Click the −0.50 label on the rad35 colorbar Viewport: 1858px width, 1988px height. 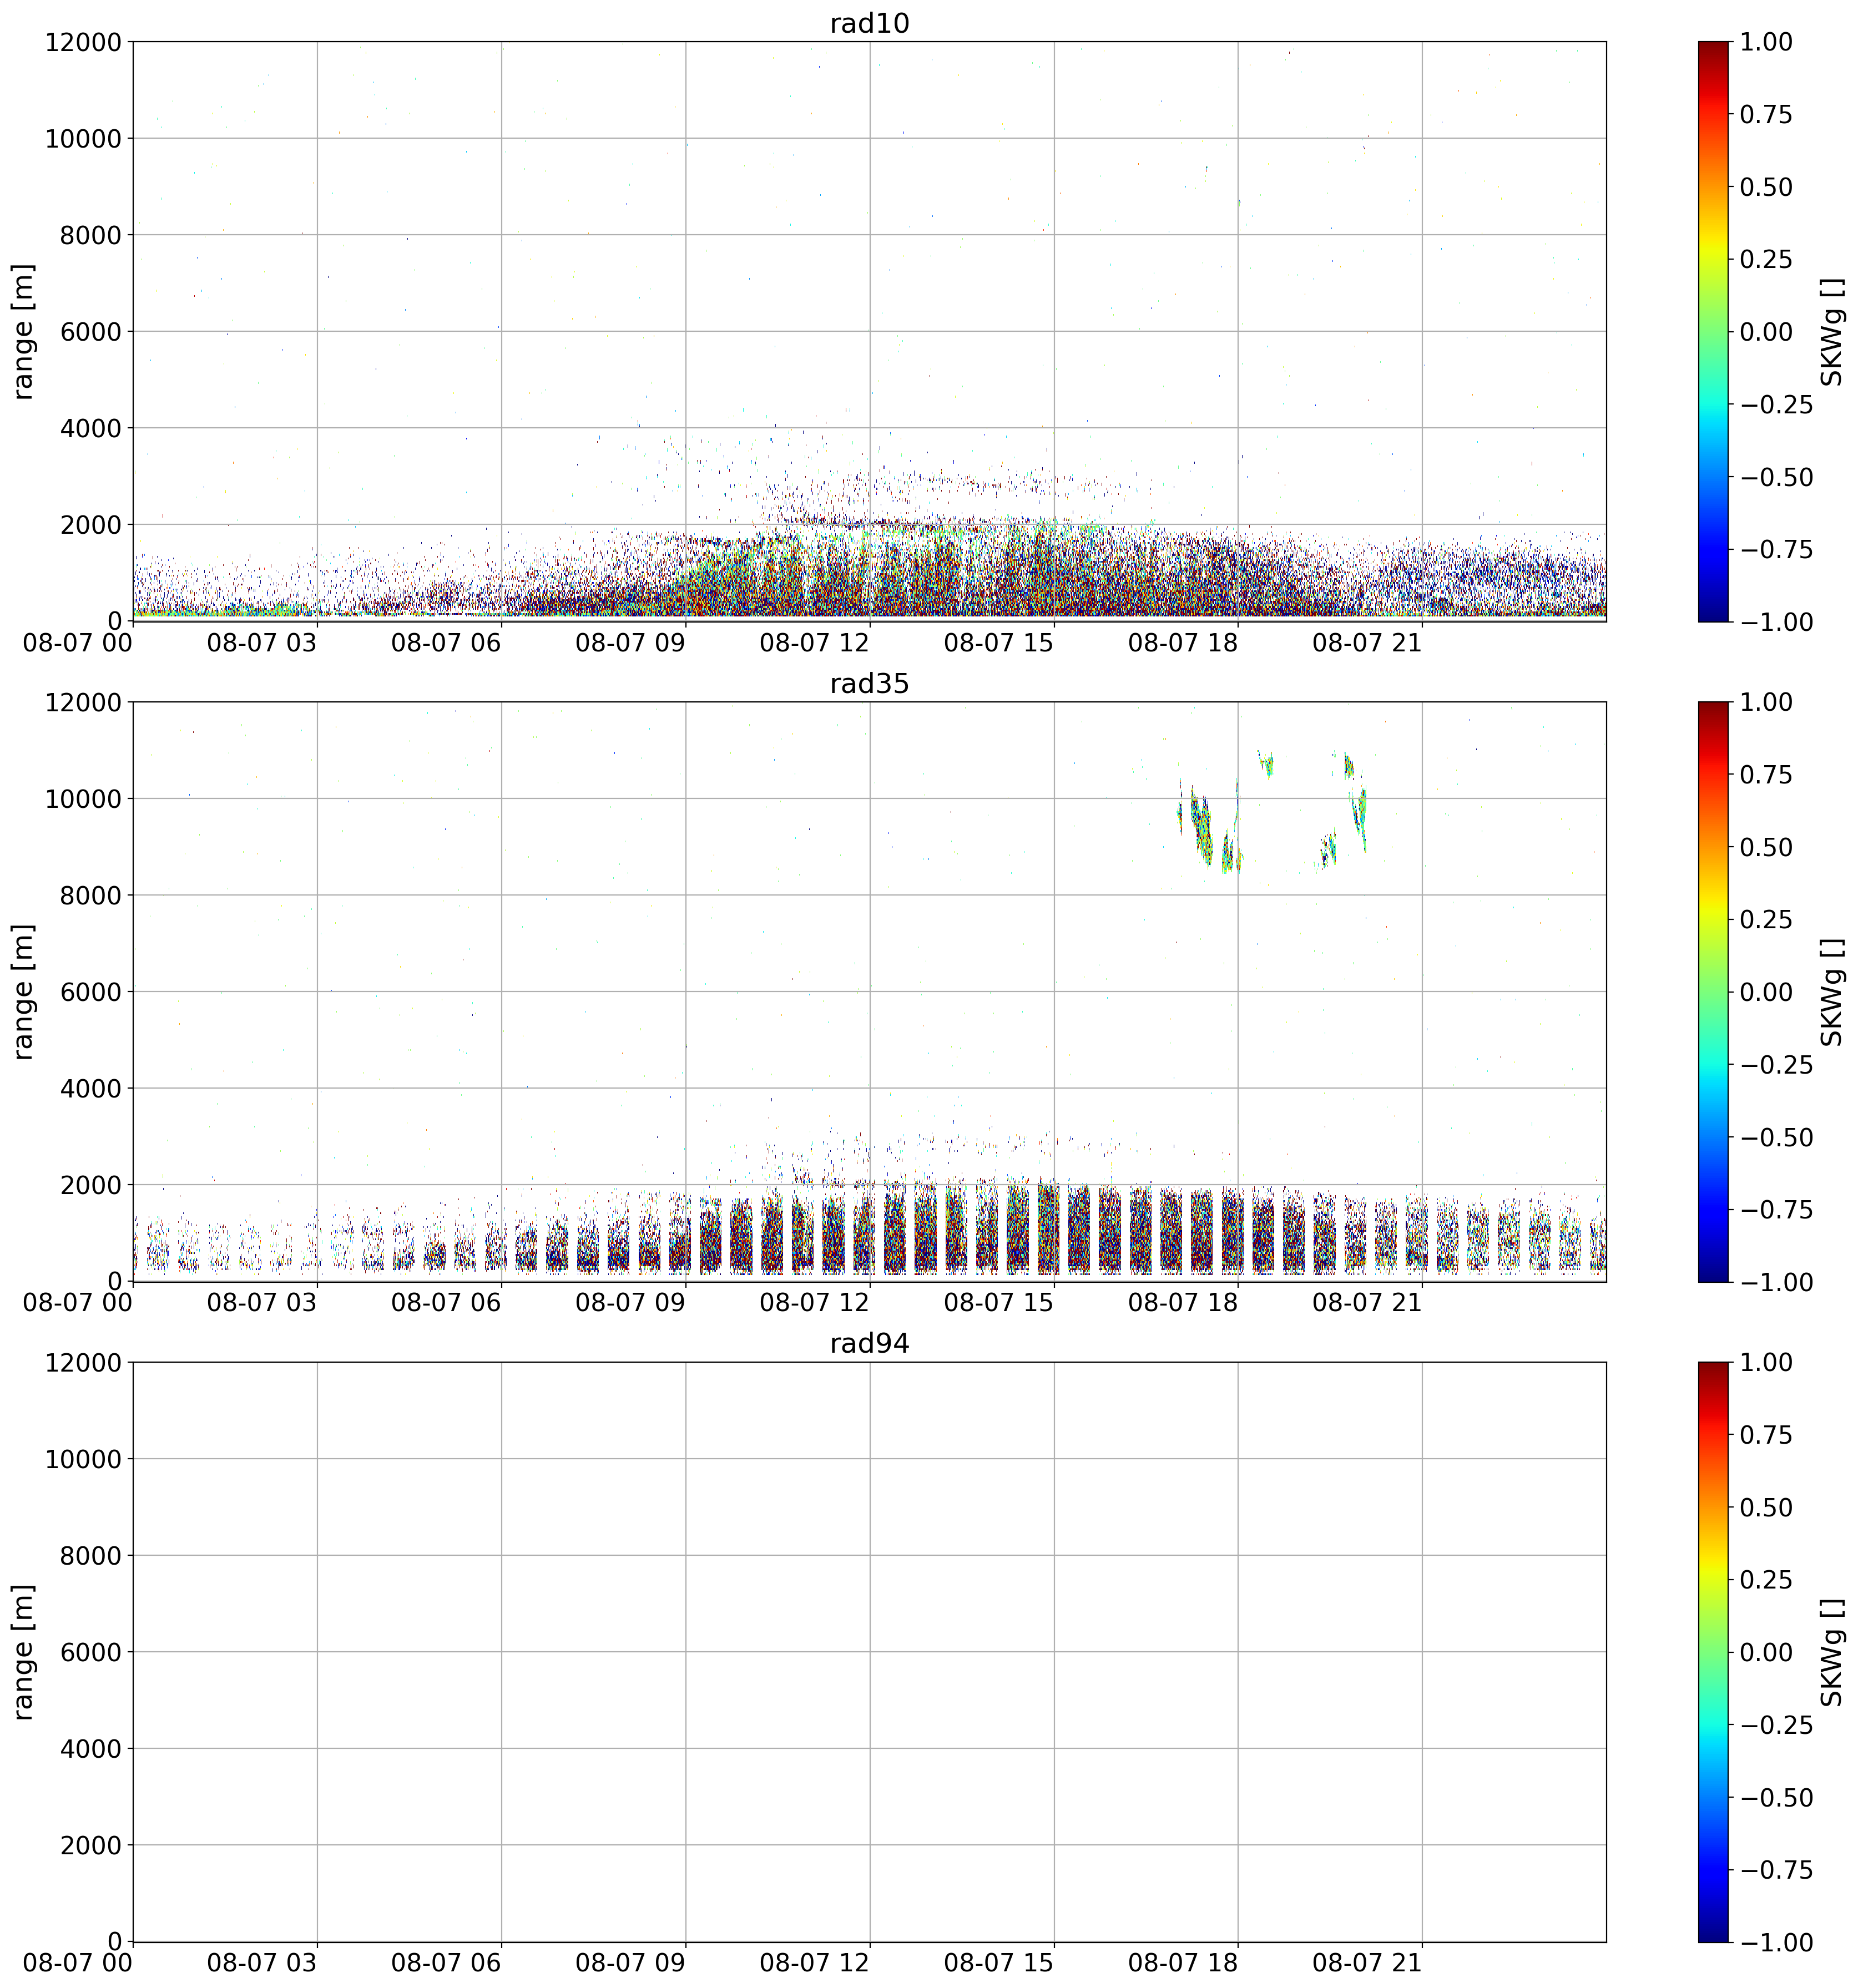(1776, 1137)
